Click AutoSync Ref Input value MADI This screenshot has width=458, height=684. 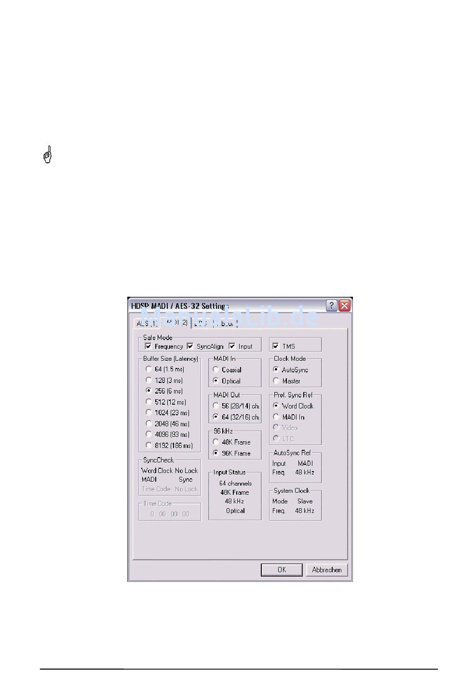[x=305, y=463]
